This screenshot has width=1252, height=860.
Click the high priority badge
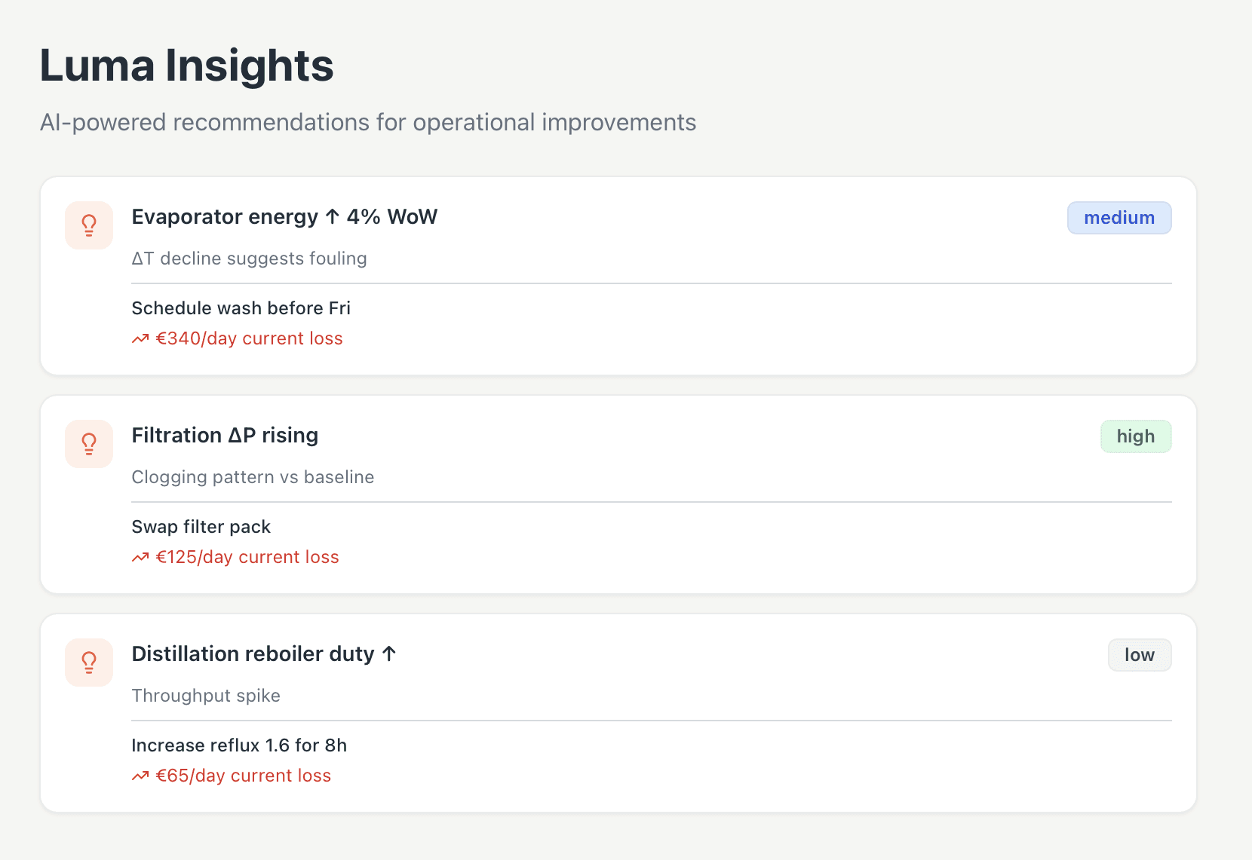pyautogui.click(x=1135, y=436)
